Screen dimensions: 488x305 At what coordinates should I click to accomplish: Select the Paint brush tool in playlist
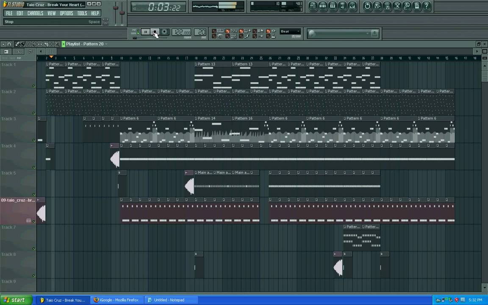point(22,44)
